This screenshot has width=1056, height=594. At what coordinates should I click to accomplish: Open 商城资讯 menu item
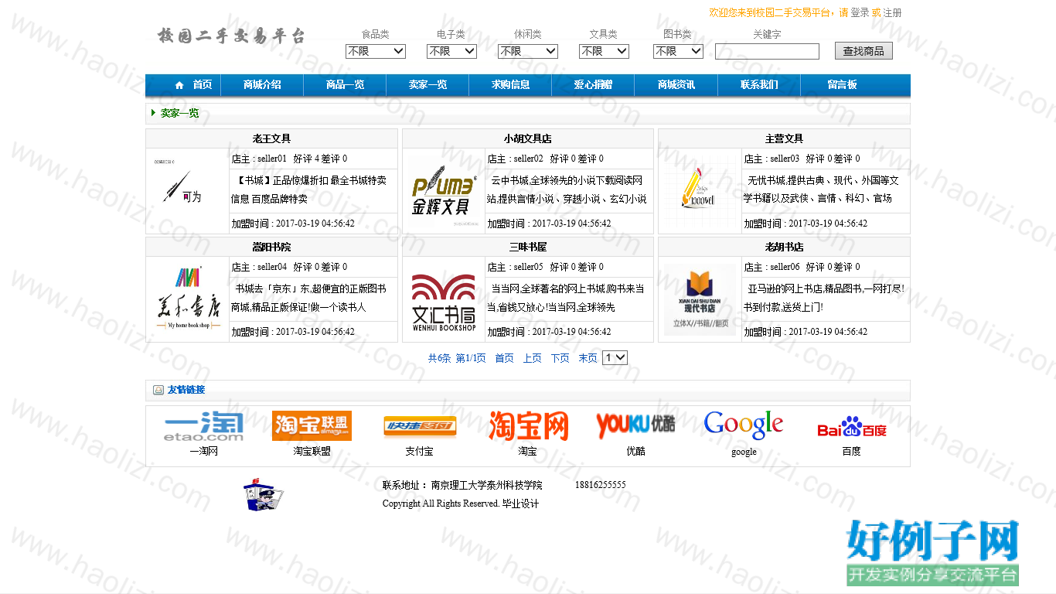676,85
